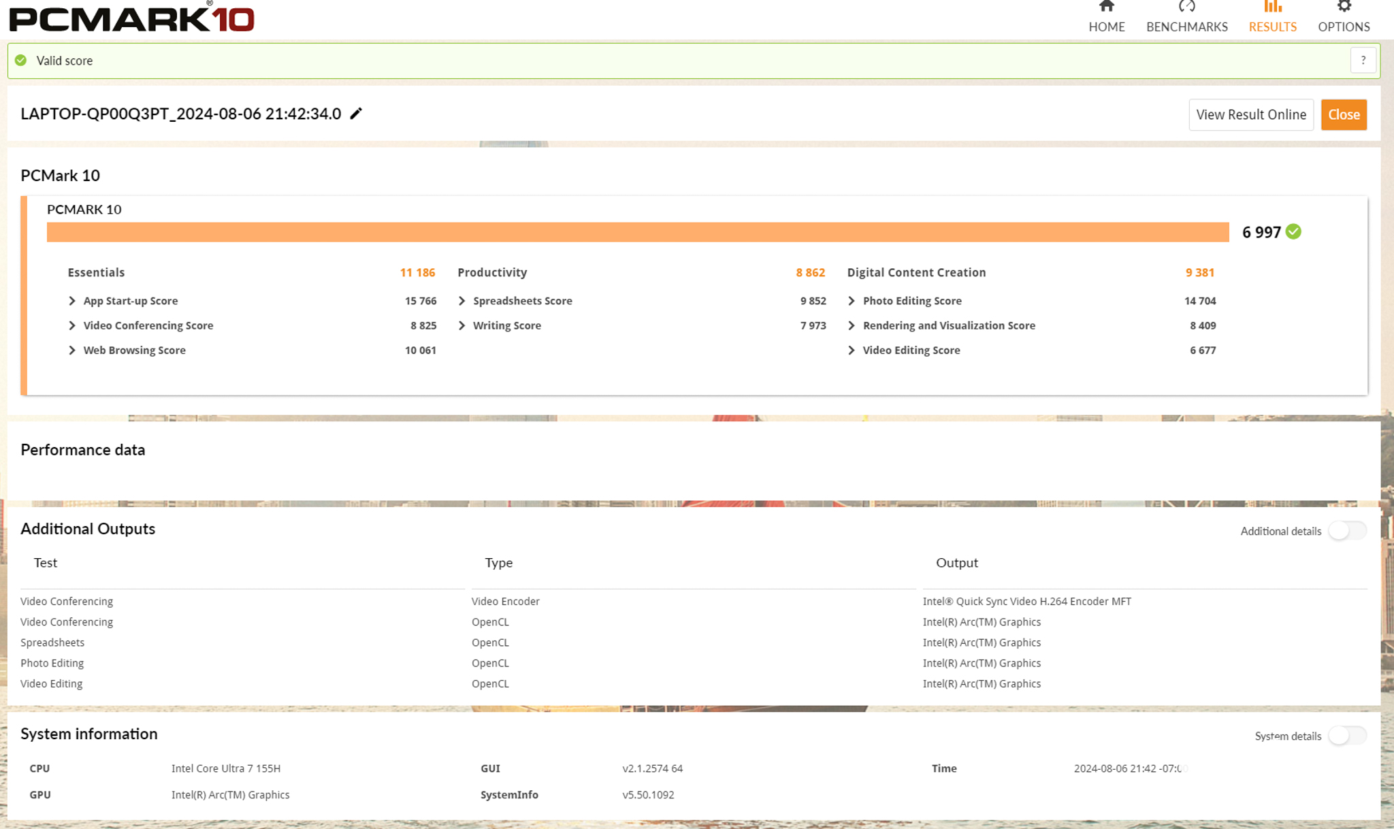Screen dimensions: 1394x829
Task: Click the Close button to dismiss result
Action: click(1345, 114)
